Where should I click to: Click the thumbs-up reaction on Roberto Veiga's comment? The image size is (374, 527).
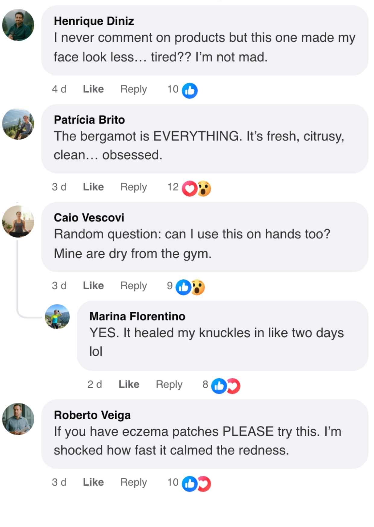pos(190,484)
